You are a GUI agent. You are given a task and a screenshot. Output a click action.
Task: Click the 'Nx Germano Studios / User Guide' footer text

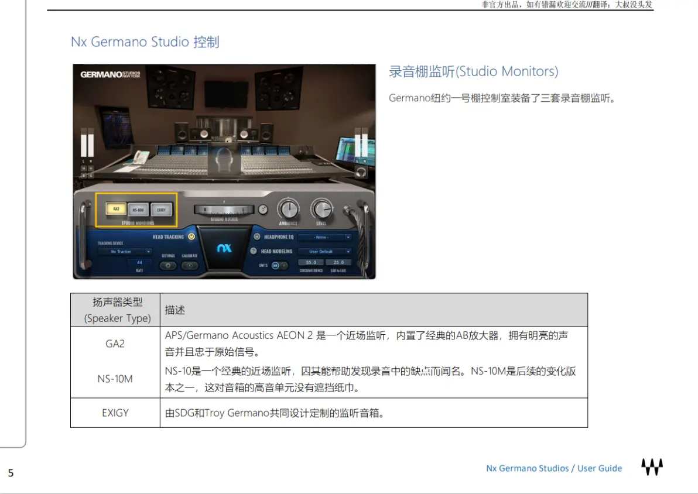[x=554, y=468]
